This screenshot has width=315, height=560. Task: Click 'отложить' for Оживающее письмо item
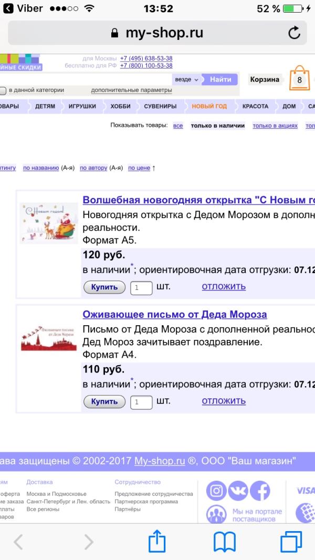[x=224, y=401]
